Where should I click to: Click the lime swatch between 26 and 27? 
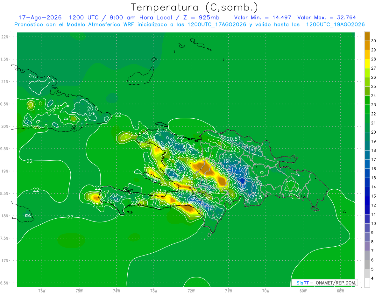click(367, 73)
